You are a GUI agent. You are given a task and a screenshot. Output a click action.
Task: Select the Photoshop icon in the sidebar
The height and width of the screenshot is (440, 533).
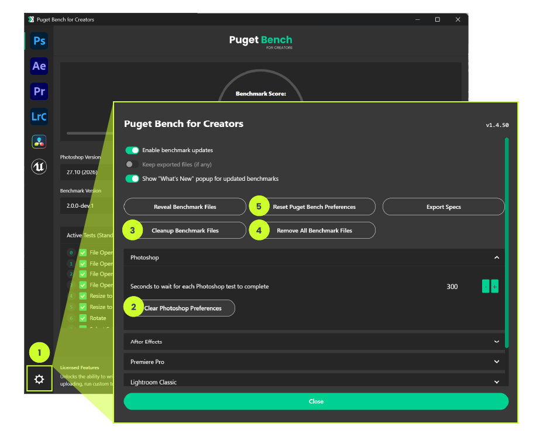click(x=39, y=41)
